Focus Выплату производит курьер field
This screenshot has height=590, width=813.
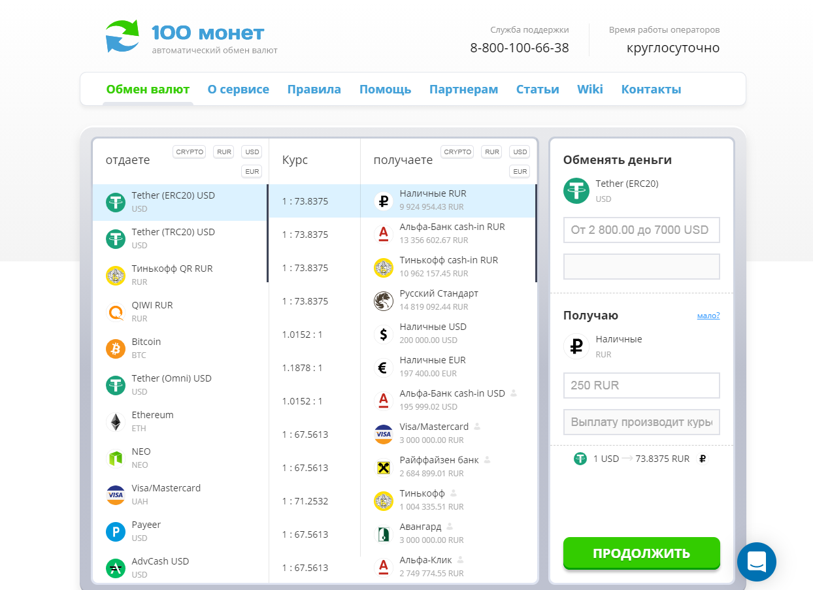coord(642,422)
